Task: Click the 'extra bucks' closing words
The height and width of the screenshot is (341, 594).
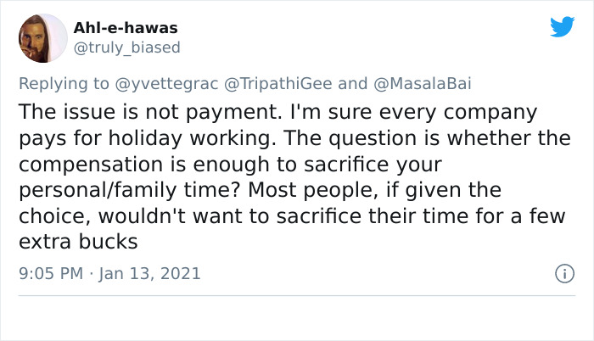Action: point(78,242)
